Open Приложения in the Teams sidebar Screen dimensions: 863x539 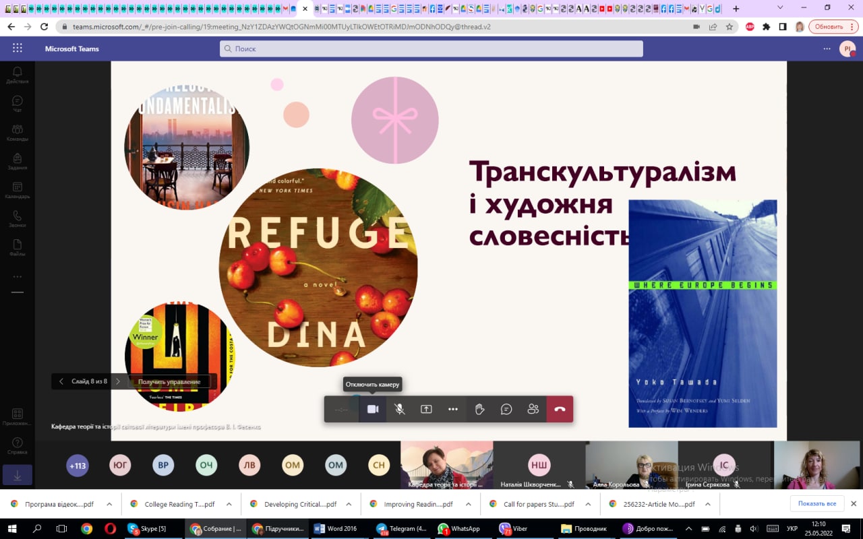[x=18, y=417]
